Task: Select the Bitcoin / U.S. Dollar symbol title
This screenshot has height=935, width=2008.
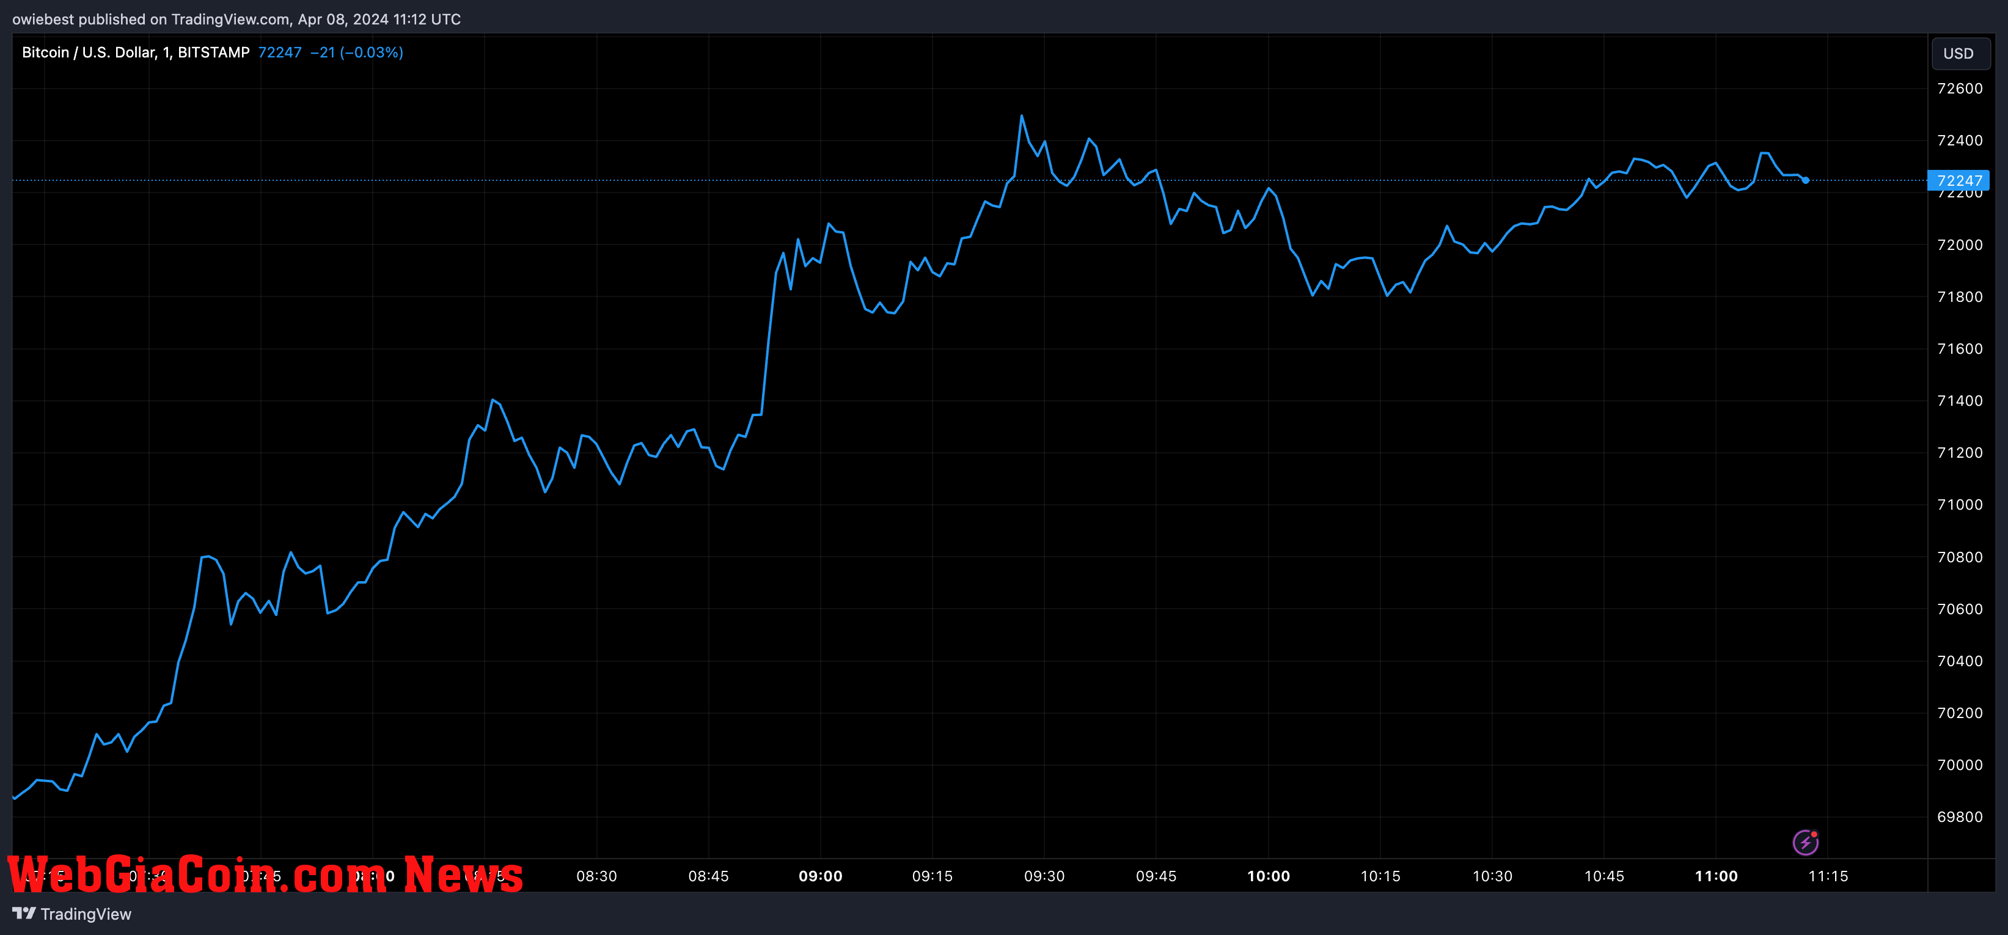Action: click(136, 52)
